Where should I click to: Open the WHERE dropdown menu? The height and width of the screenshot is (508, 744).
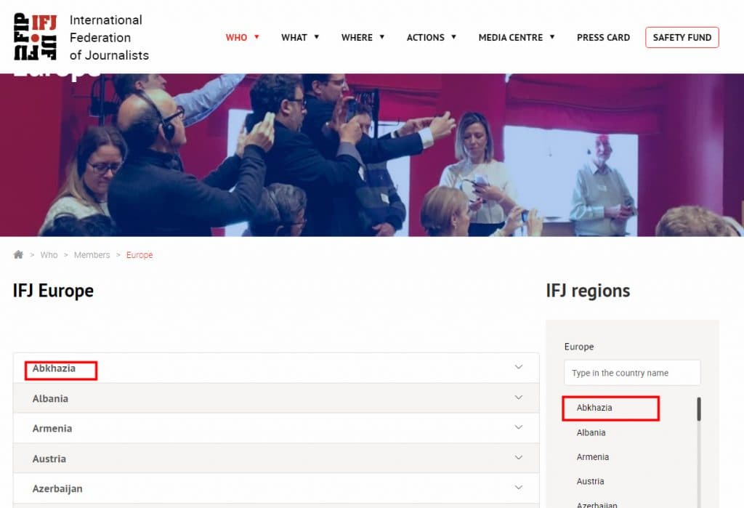(363, 37)
